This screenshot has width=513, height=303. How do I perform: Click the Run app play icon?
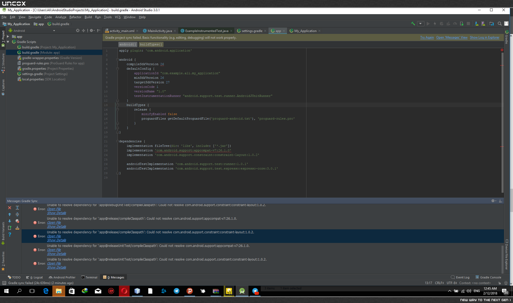[x=428, y=24]
